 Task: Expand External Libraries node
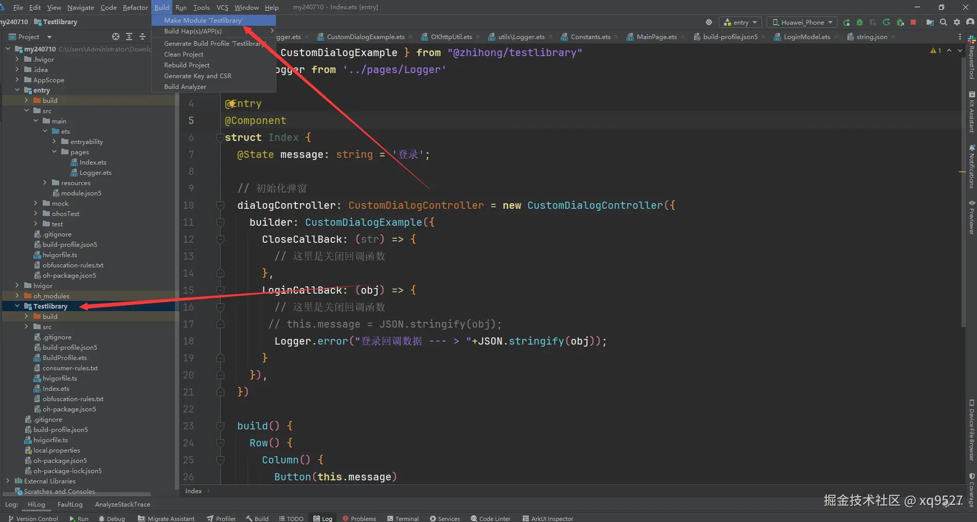(8, 481)
